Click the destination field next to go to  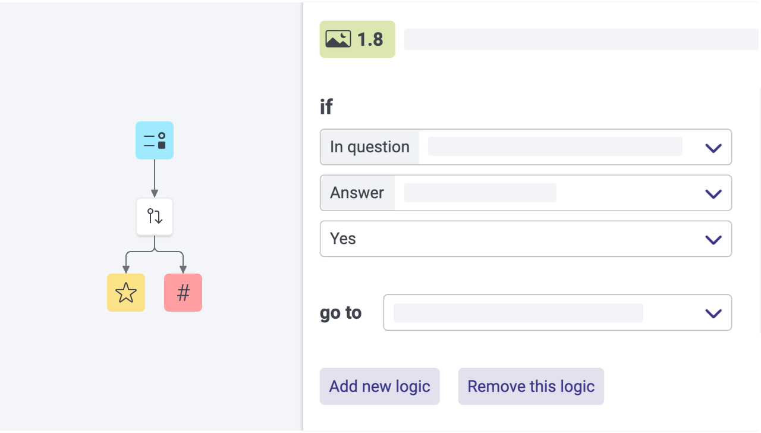[517, 312]
